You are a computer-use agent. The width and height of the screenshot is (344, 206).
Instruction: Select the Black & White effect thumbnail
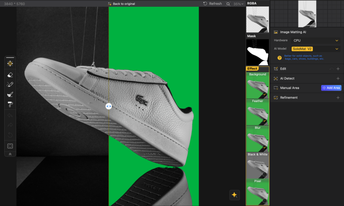258,165
